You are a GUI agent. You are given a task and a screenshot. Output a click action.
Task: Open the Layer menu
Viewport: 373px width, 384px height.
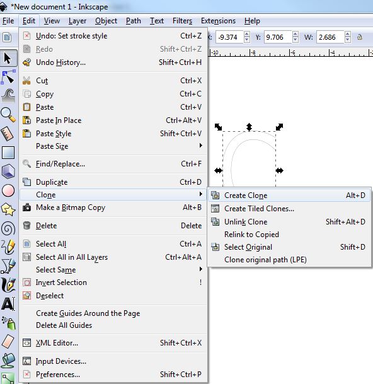77,21
